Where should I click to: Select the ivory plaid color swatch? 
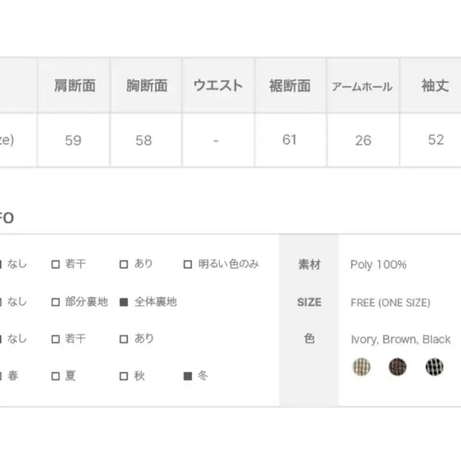point(362,367)
